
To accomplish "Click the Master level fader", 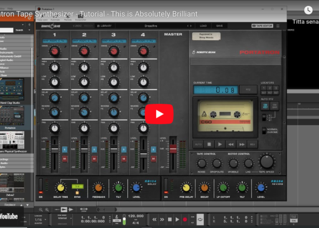I will 173,149.
